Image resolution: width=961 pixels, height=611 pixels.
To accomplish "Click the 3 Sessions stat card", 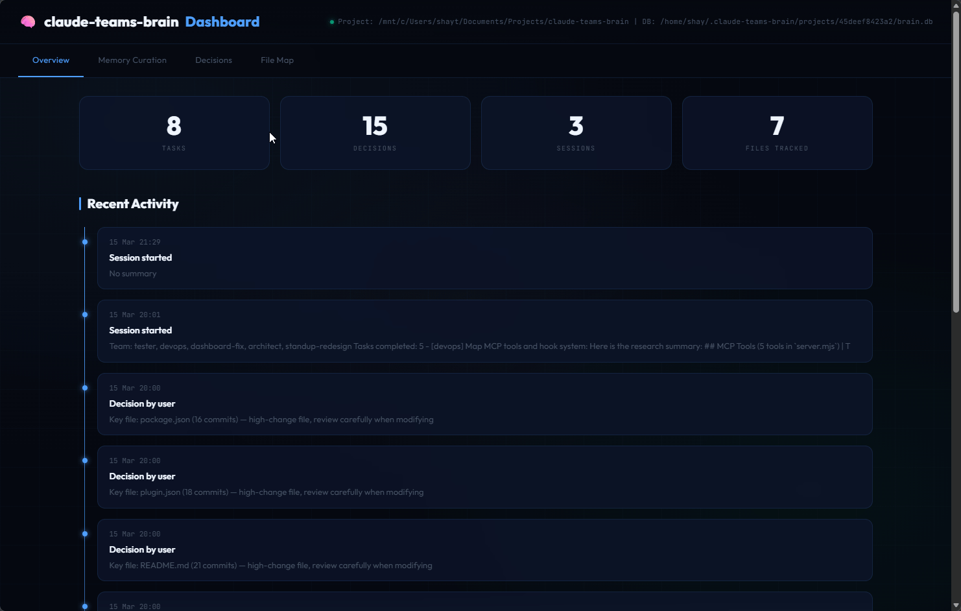I will tap(576, 133).
